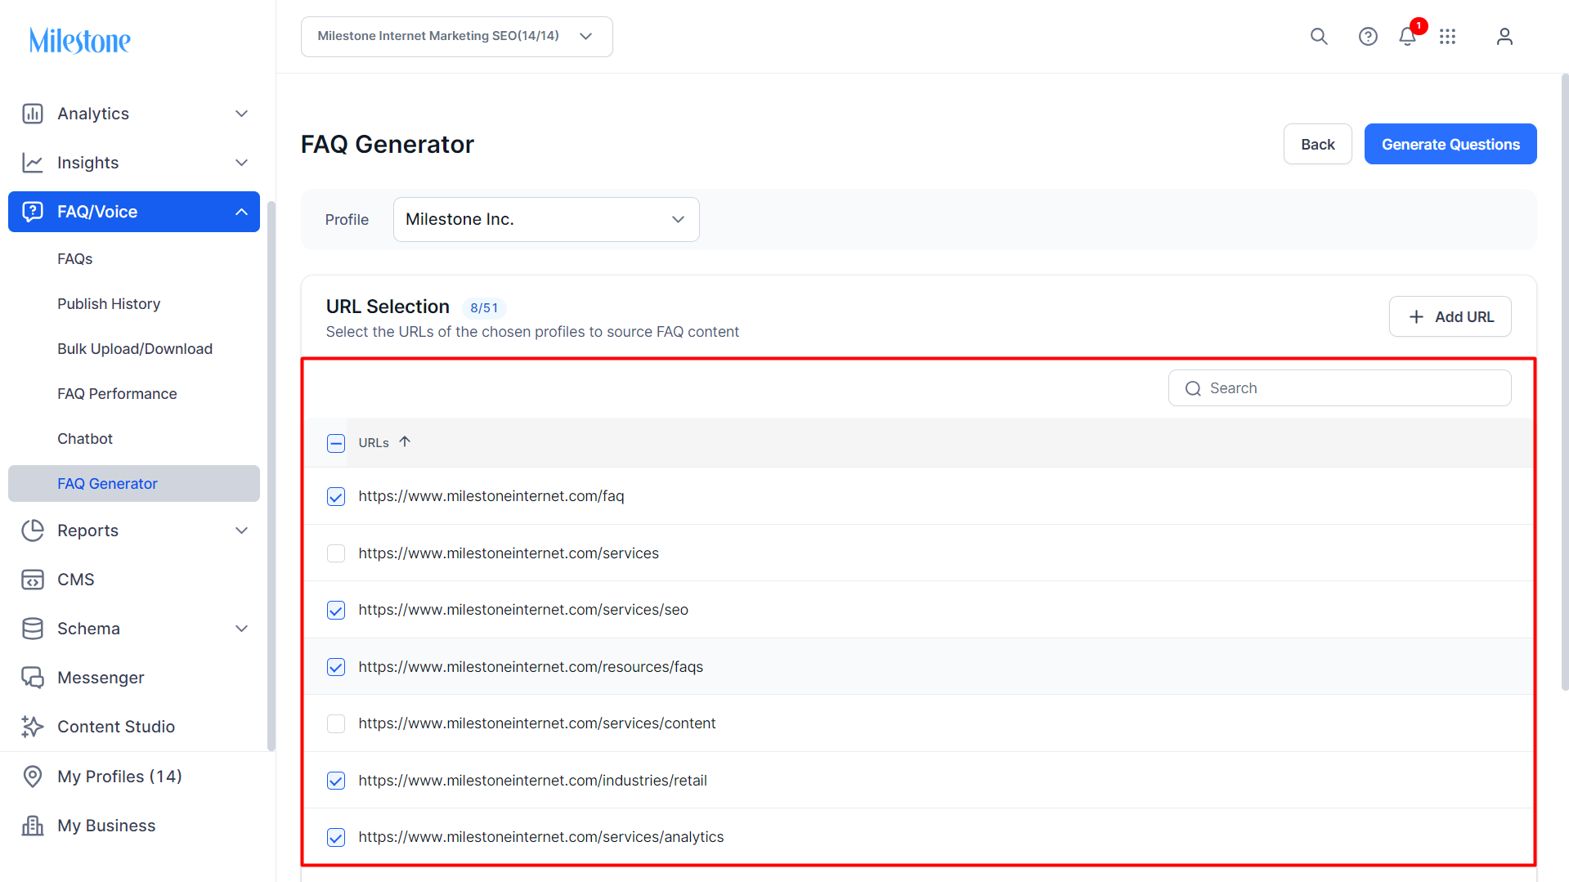
Task: Click the https://www.milestoneinternet.com/resources/faqs text
Action: point(531,667)
